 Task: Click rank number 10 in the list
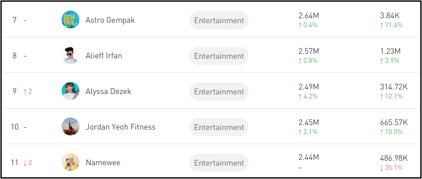(x=15, y=127)
